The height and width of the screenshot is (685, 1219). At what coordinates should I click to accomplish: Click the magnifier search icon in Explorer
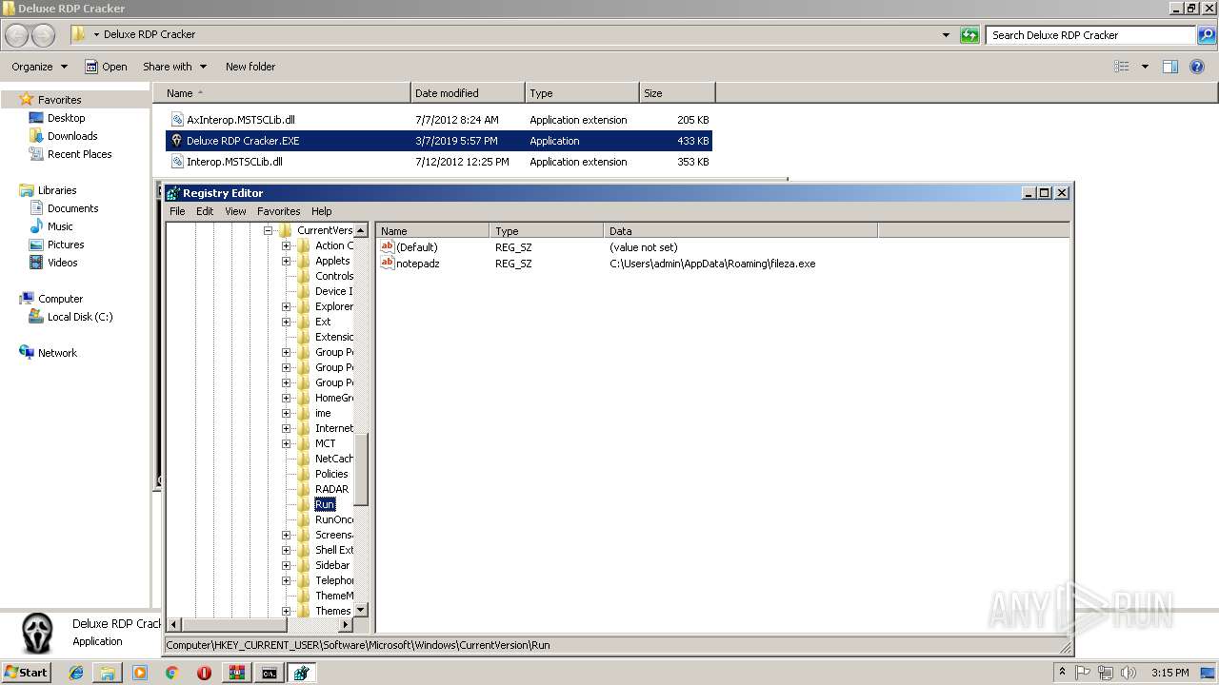pos(1207,35)
